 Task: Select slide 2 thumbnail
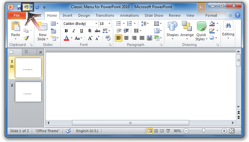28,92
